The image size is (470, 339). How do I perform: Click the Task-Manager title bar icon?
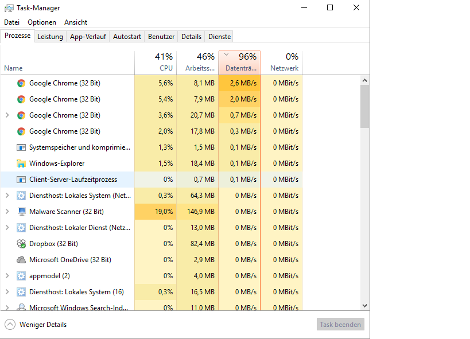(x=9, y=8)
